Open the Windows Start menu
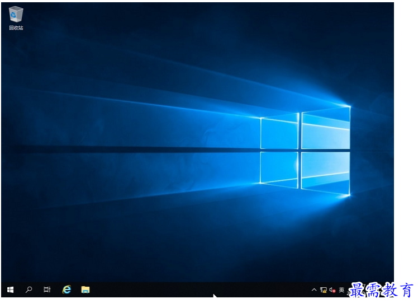This screenshot has width=418, height=308. pyautogui.click(x=11, y=290)
